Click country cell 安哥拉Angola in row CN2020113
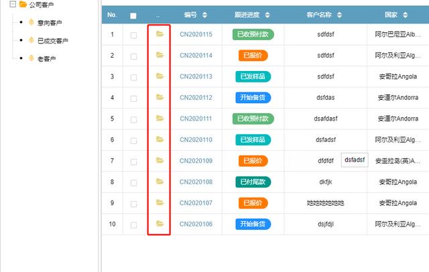429x272 pixels. click(x=397, y=76)
